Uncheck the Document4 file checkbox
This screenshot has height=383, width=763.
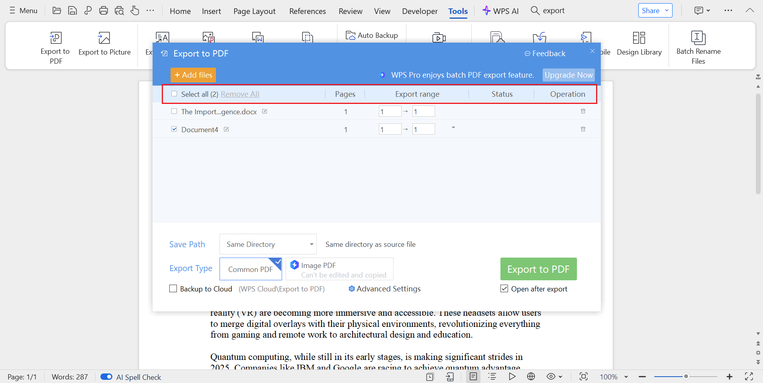174,129
